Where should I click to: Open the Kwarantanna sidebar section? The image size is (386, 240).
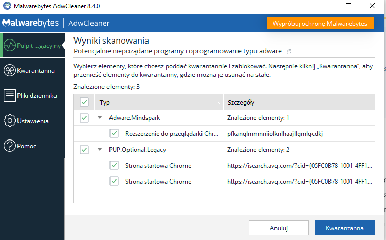pos(32,70)
